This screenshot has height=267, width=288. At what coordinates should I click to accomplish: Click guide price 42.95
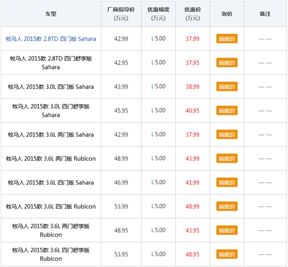pos(121,63)
